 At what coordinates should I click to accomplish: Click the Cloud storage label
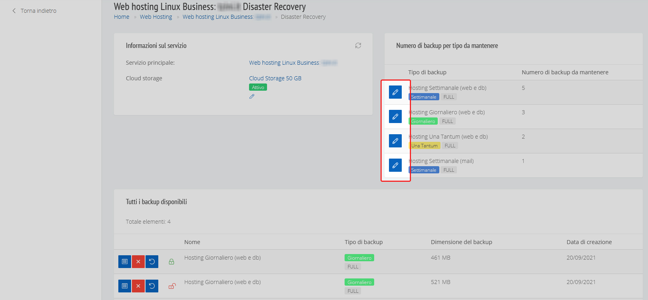tap(144, 78)
